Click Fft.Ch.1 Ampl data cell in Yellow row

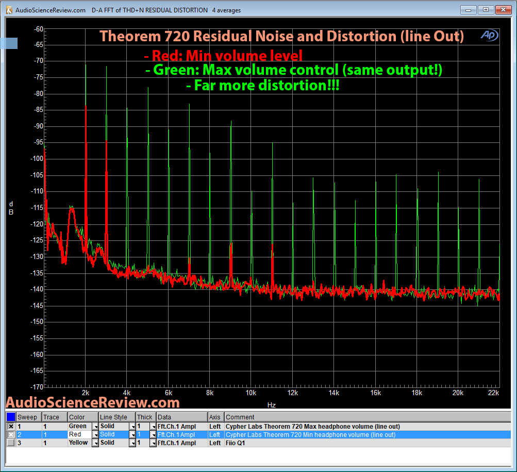182,443
